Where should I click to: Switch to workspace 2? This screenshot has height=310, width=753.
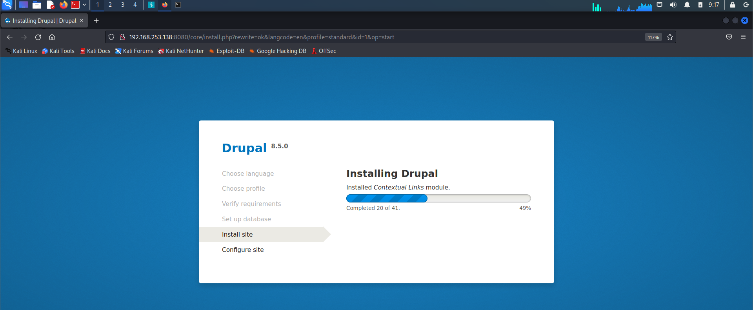click(110, 5)
